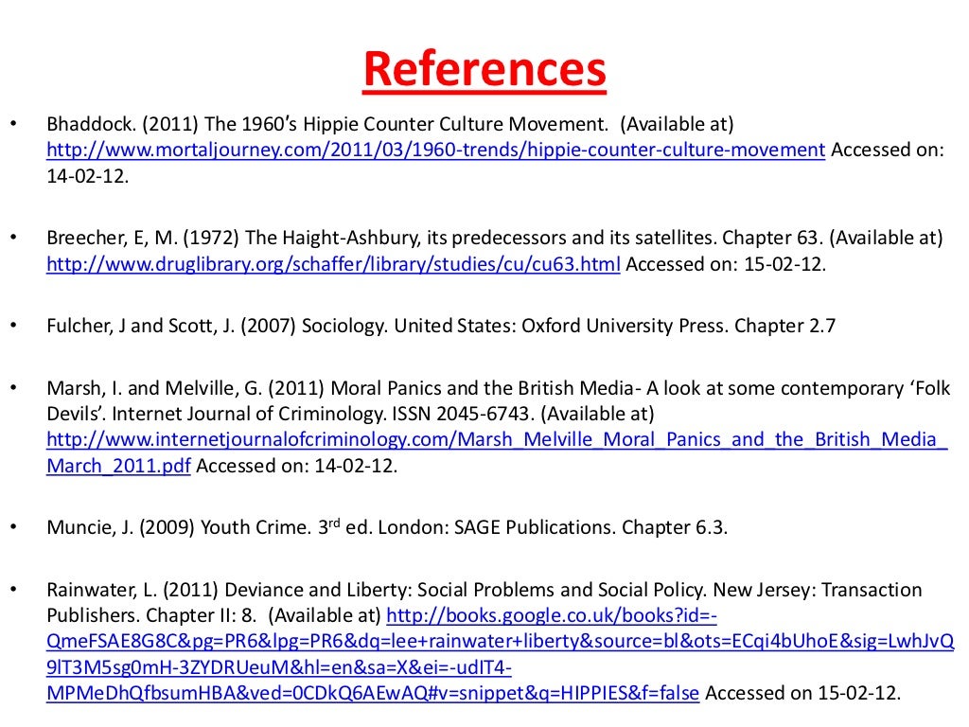Click the red References heading
This screenshot has width=969, height=727.
pos(484,68)
